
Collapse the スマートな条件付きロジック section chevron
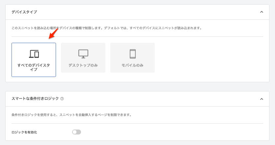(261, 99)
